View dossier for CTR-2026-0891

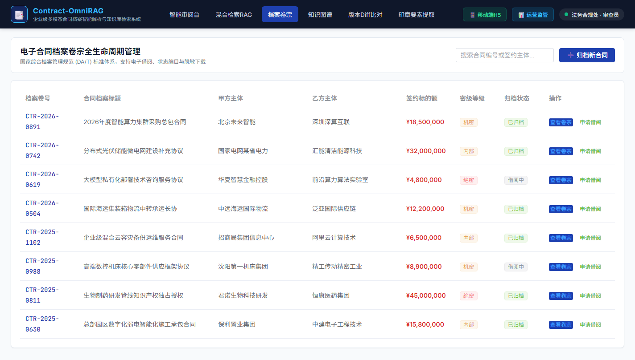(561, 122)
